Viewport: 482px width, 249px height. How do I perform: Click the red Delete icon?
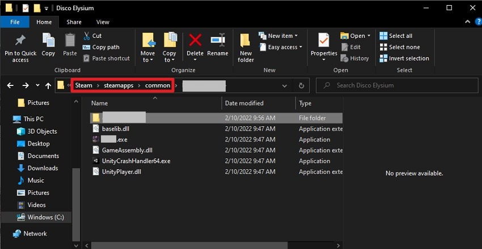[195, 40]
